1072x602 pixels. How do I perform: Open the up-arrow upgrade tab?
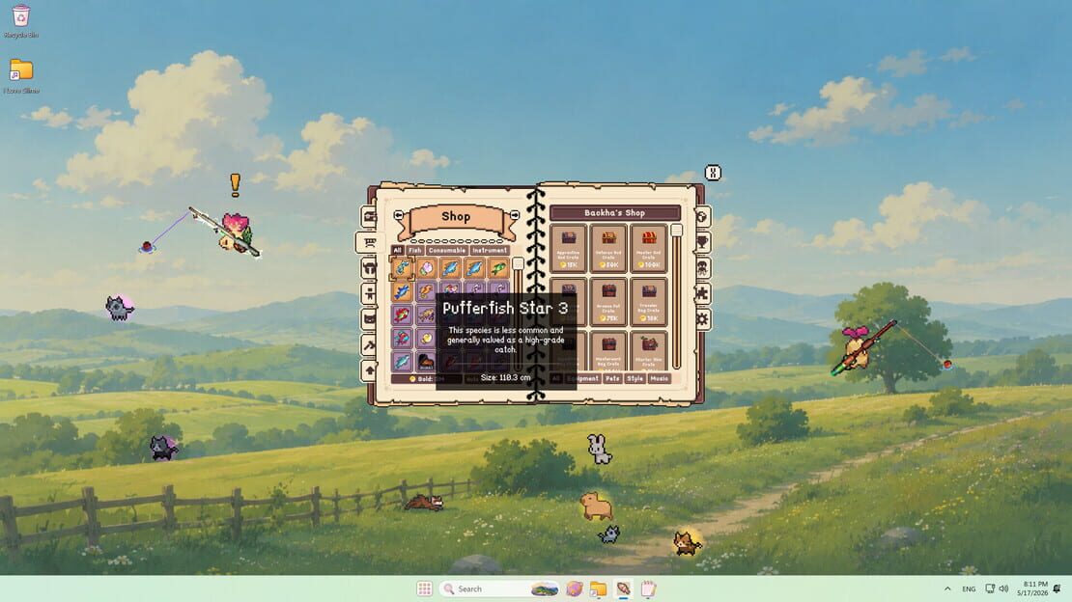click(x=369, y=370)
